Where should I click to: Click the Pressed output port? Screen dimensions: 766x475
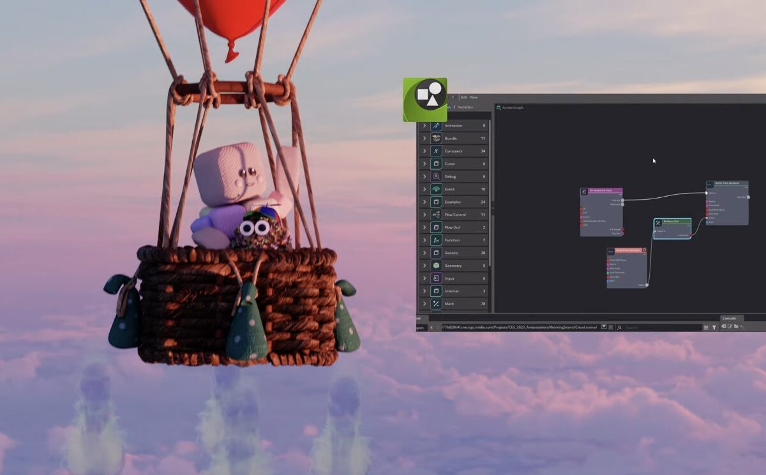click(623, 200)
